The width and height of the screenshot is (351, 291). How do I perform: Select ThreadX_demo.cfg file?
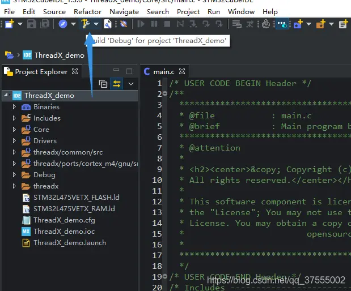64,220
